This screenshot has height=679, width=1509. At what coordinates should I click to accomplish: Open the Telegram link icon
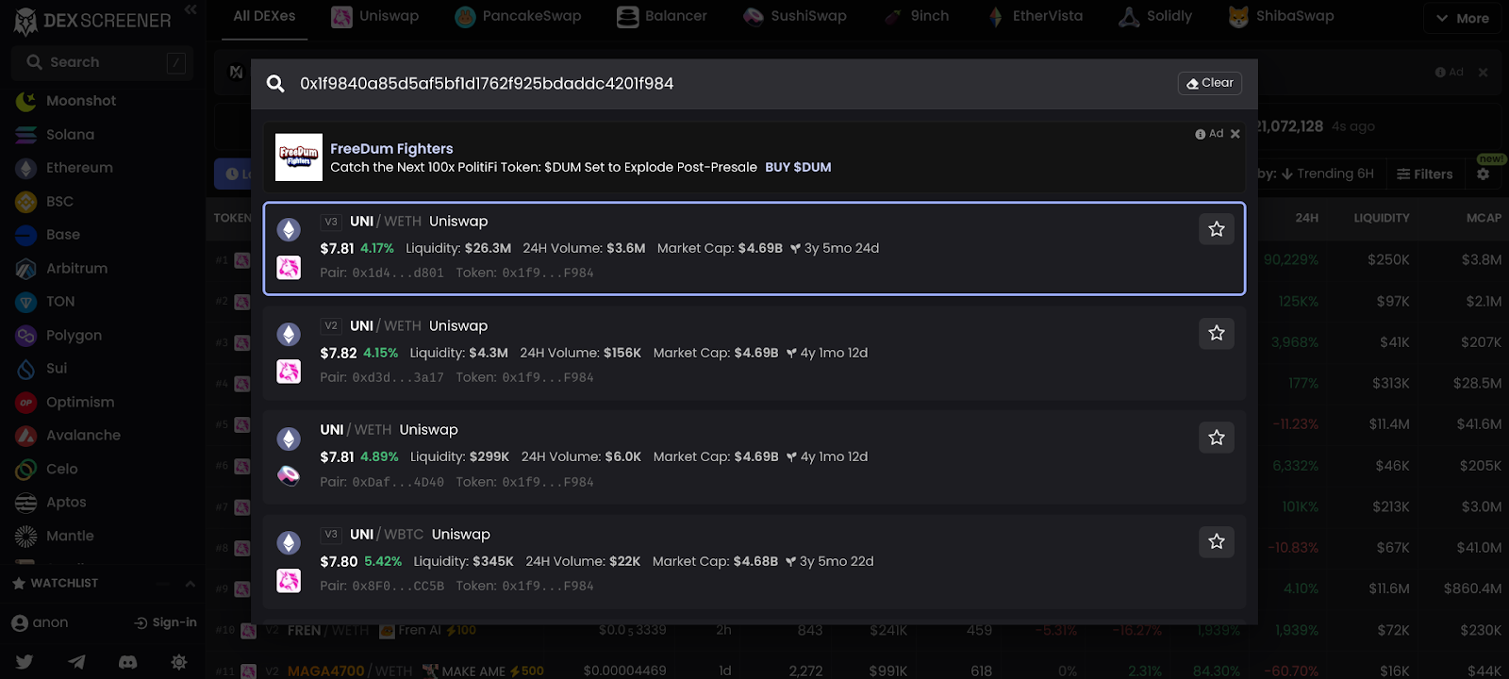pos(76,662)
